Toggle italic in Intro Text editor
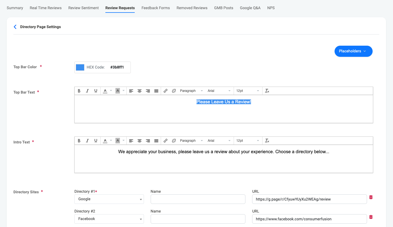Image resolution: width=393 pixels, height=227 pixels. (87, 141)
